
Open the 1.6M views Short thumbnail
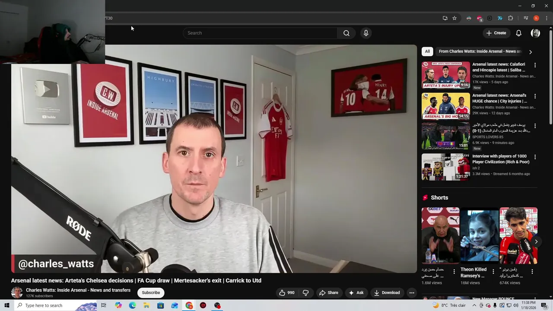click(x=440, y=236)
